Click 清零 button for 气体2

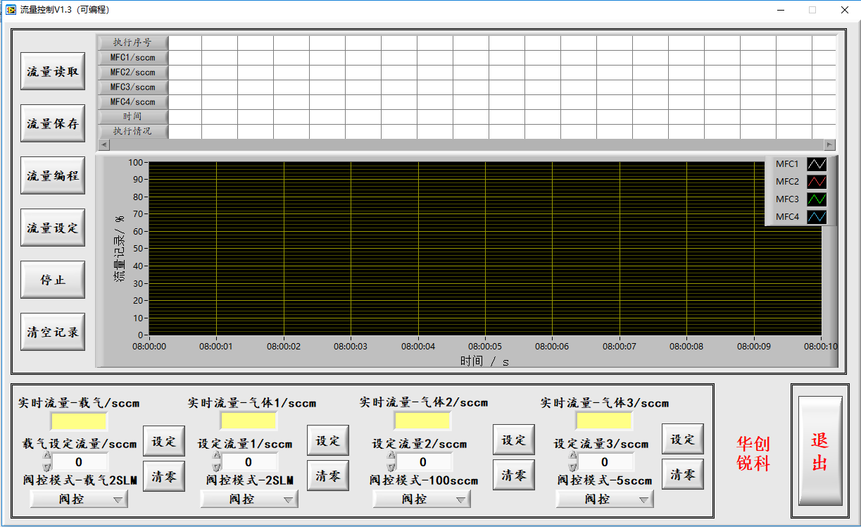point(513,475)
